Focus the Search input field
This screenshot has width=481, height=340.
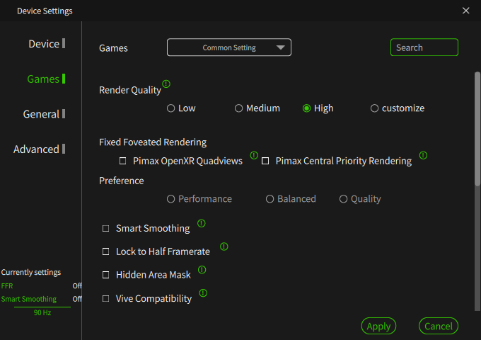(424, 47)
